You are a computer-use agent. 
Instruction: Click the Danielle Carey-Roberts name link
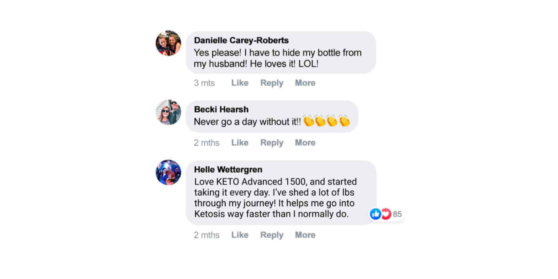(241, 40)
